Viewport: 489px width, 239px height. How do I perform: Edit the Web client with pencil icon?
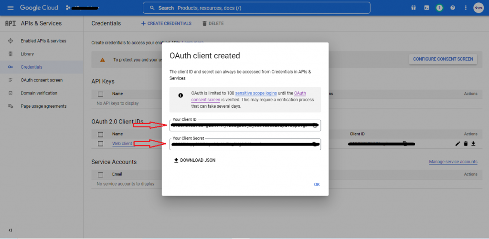(457, 144)
